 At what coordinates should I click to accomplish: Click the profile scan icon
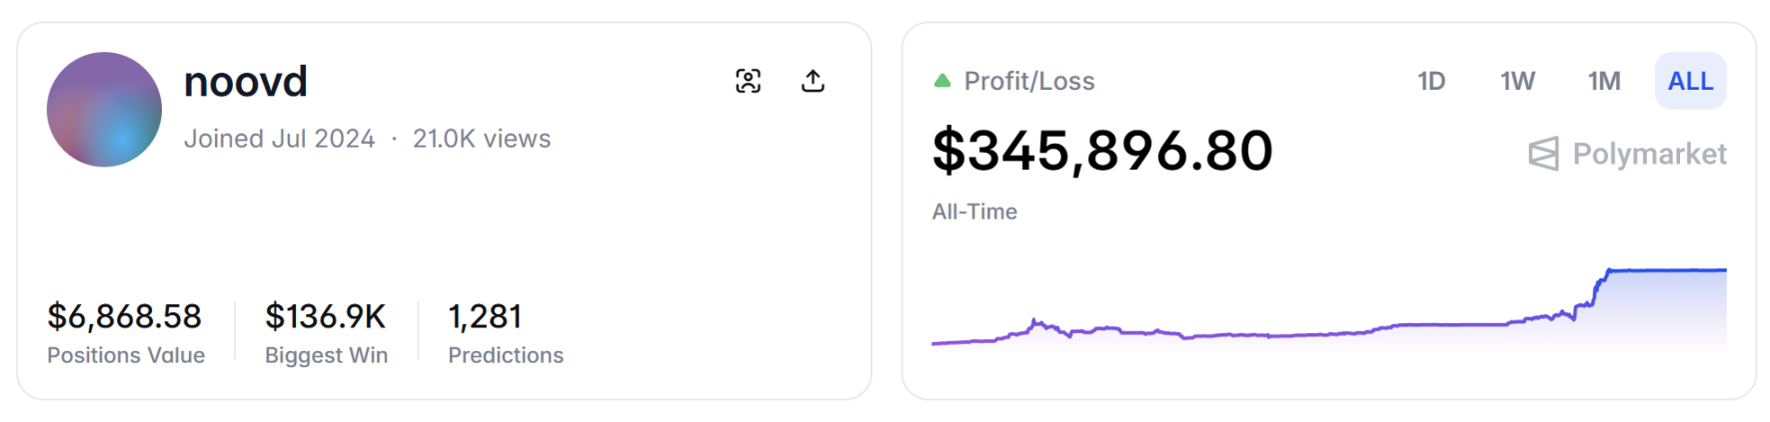click(748, 81)
